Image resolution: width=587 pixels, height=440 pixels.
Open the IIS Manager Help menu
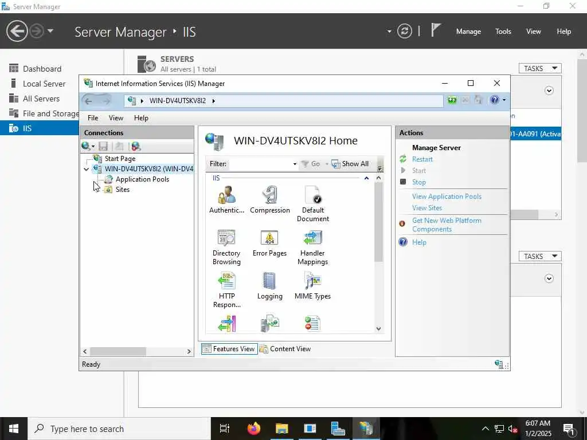click(x=141, y=118)
